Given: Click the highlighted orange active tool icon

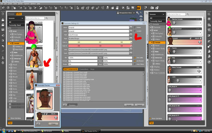Looking at the screenshot, I should point(139,8).
